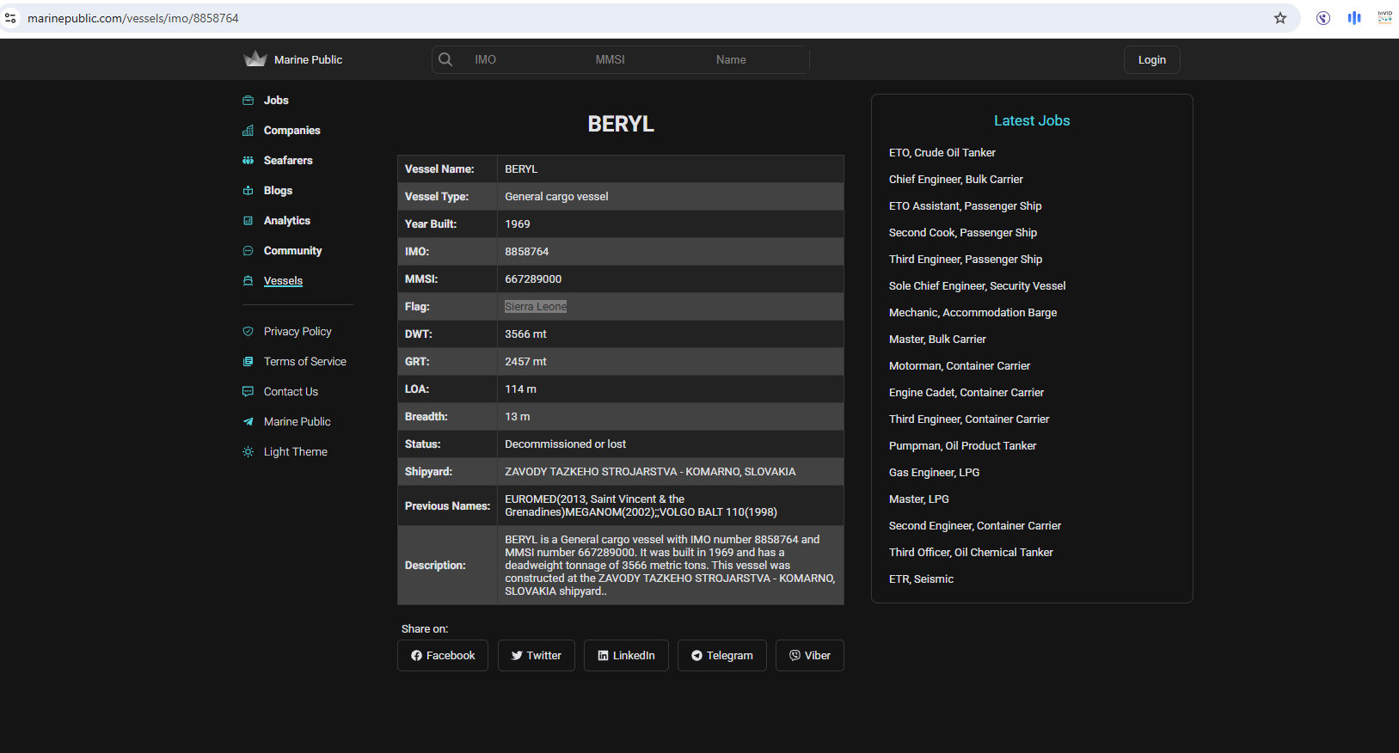Screen dimensions: 1399x753
Task: Click the site info icon in address bar
Action: coord(10,18)
